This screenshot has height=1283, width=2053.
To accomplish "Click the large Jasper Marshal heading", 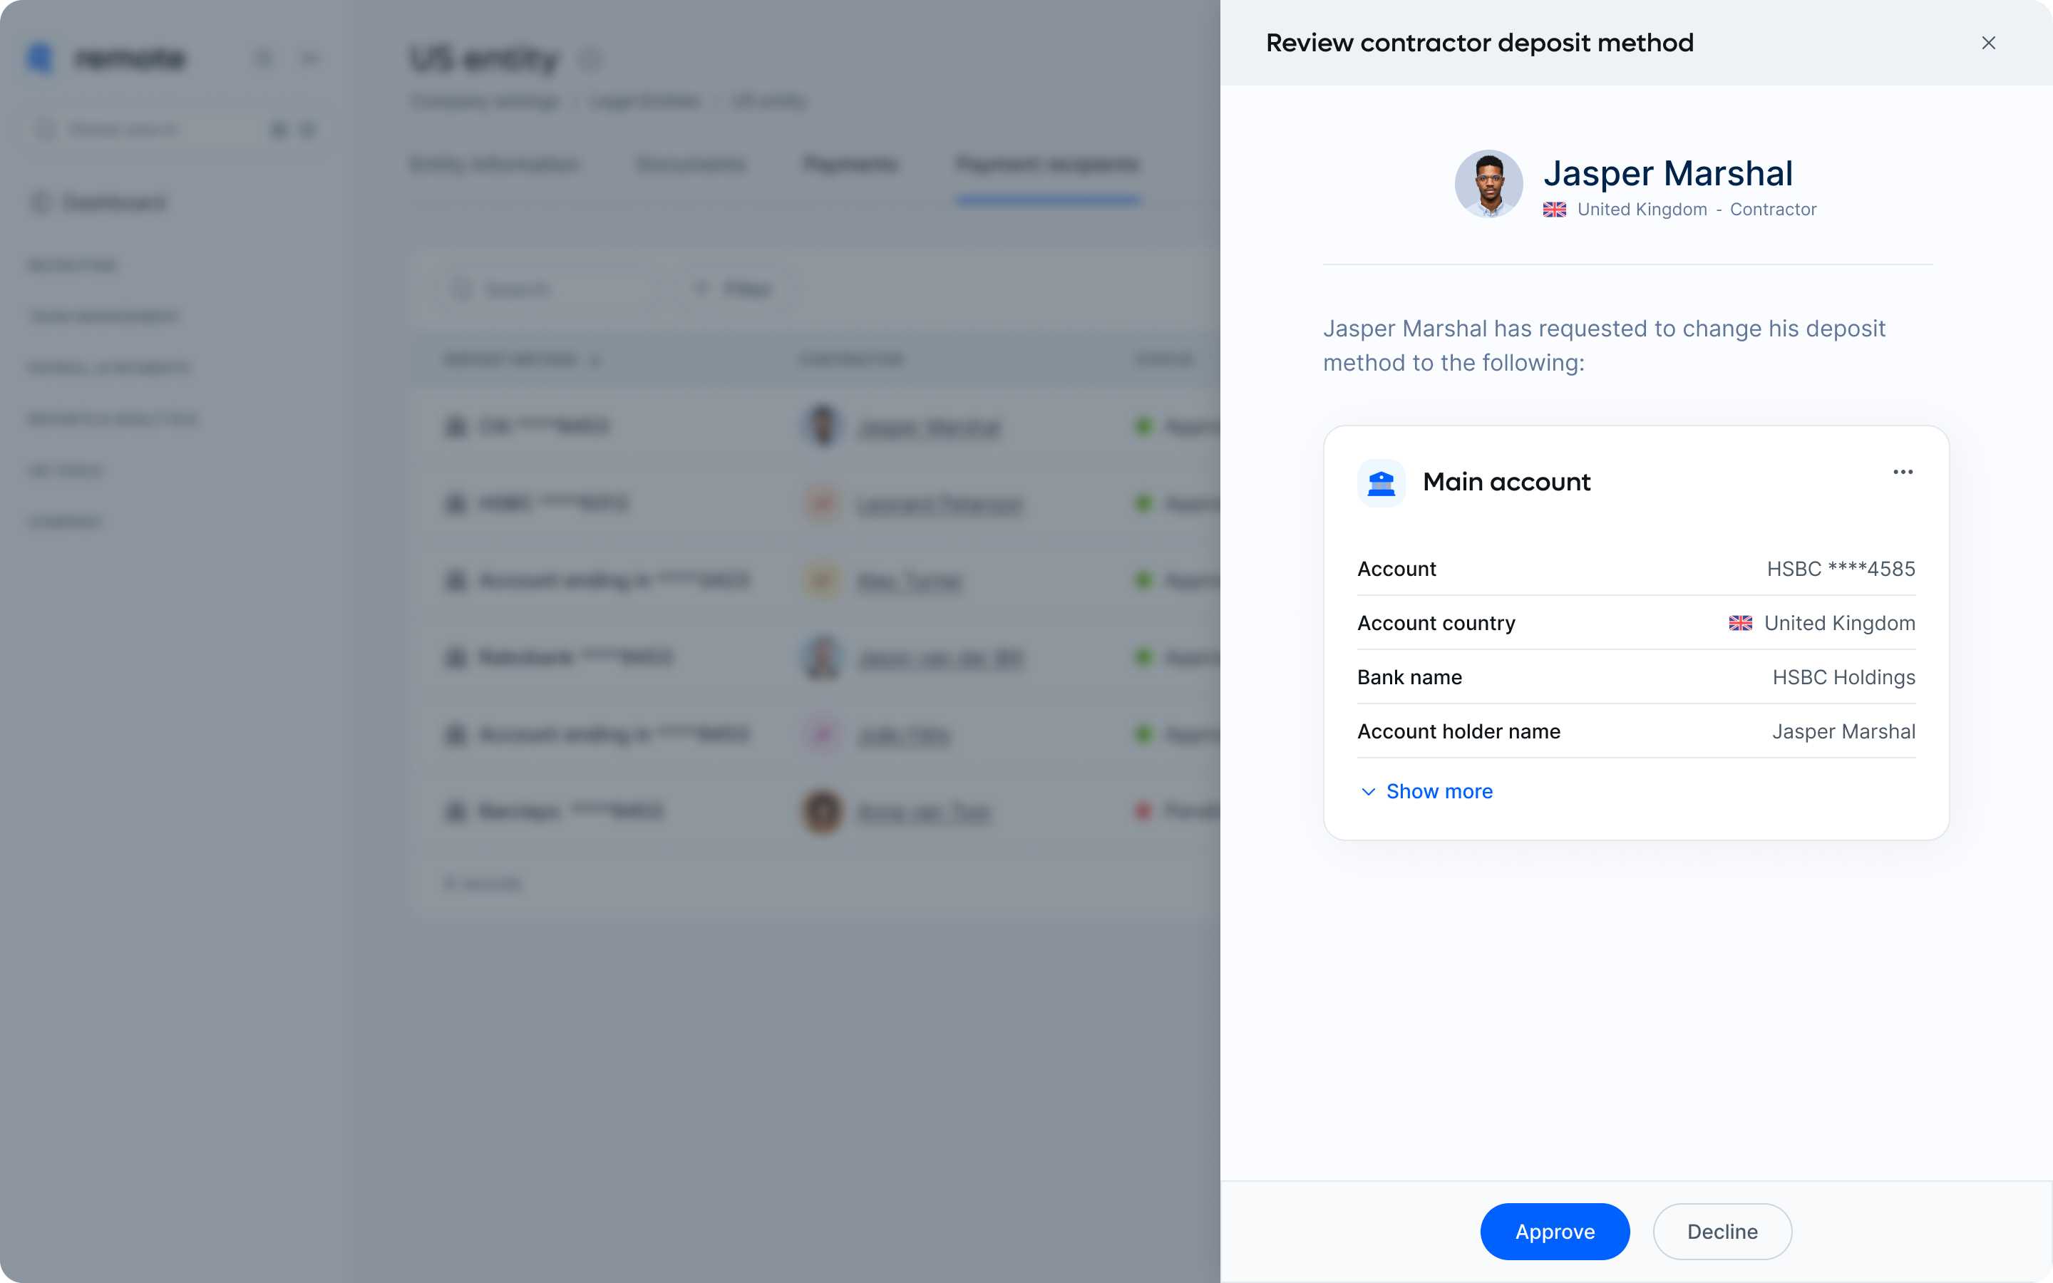I will click(x=1668, y=173).
